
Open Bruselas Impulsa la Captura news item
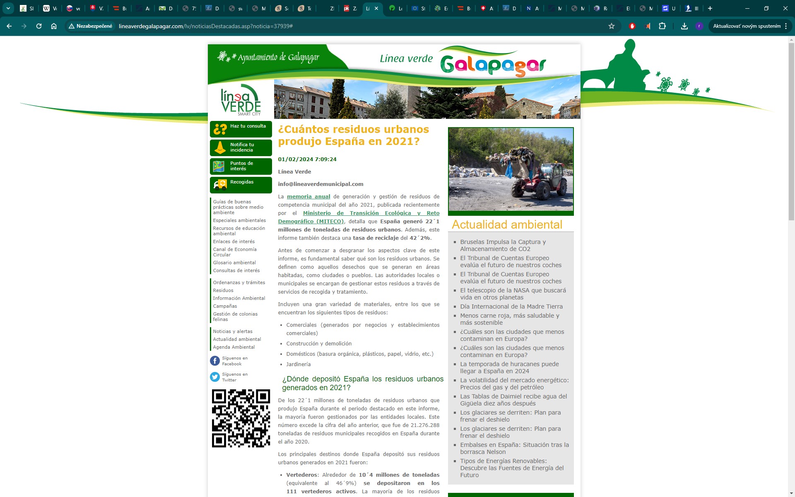click(503, 245)
